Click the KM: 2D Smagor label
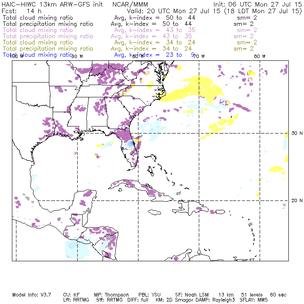The image size is (304, 304). coord(174,300)
